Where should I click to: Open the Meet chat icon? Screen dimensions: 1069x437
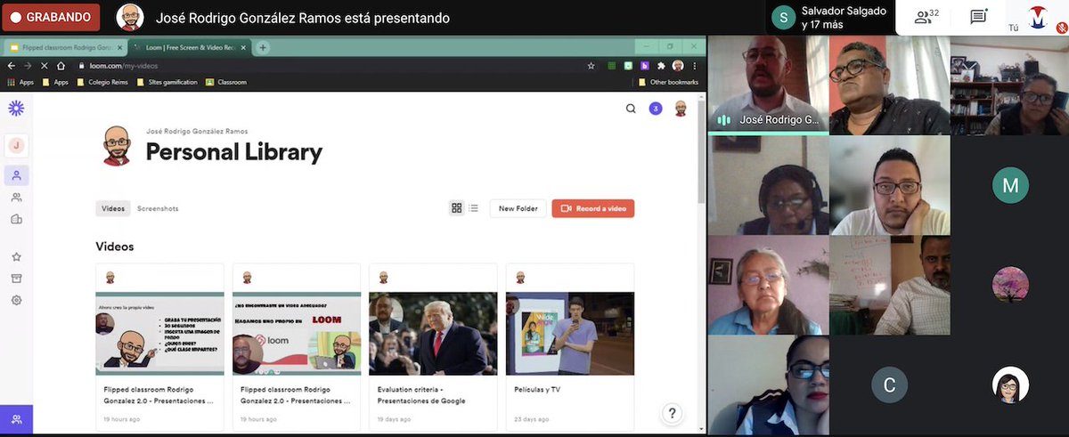[978, 17]
